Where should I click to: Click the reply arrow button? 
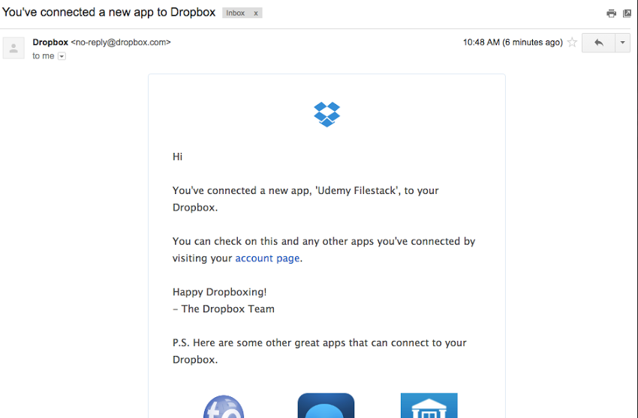point(598,43)
